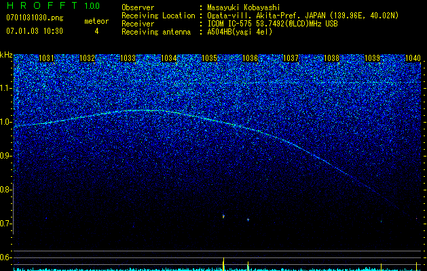Click the 1037 time marker

click(291, 58)
